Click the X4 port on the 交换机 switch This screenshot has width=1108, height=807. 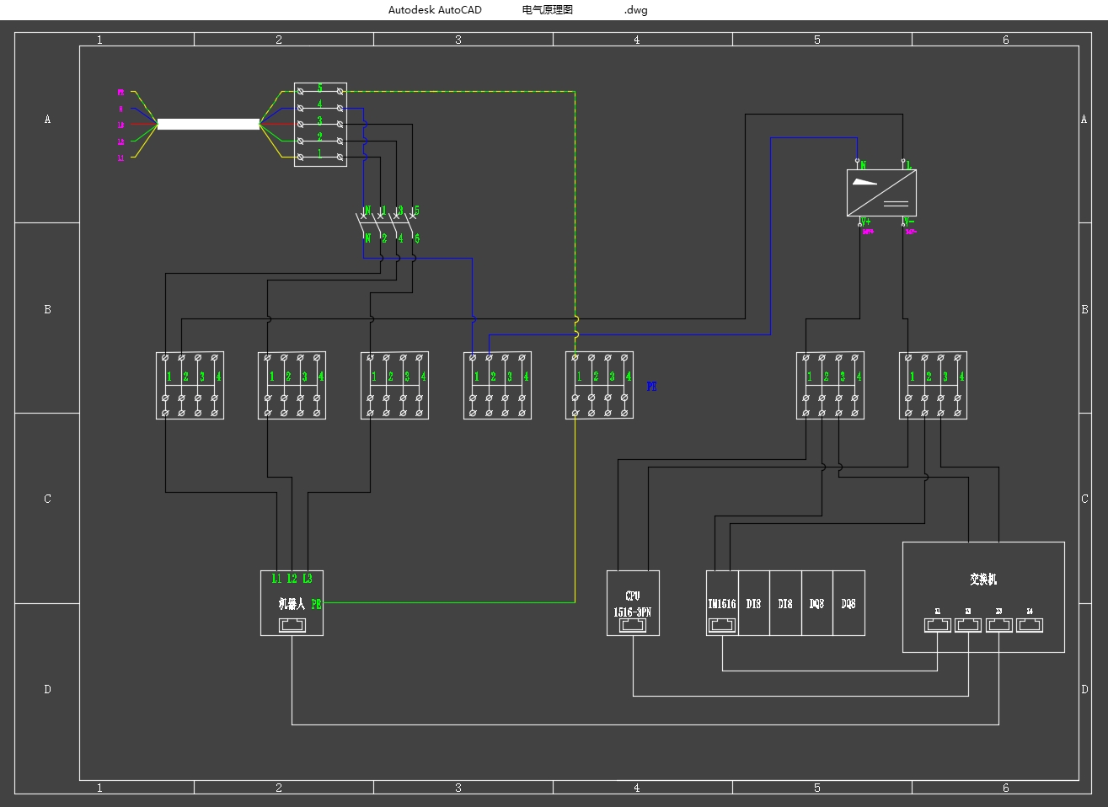tap(1030, 624)
